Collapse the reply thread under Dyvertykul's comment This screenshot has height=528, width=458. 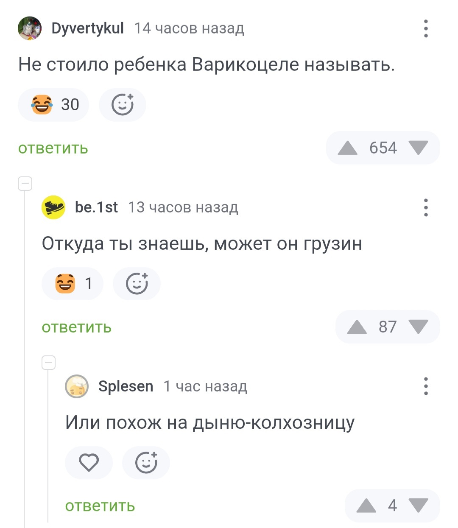point(25,184)
